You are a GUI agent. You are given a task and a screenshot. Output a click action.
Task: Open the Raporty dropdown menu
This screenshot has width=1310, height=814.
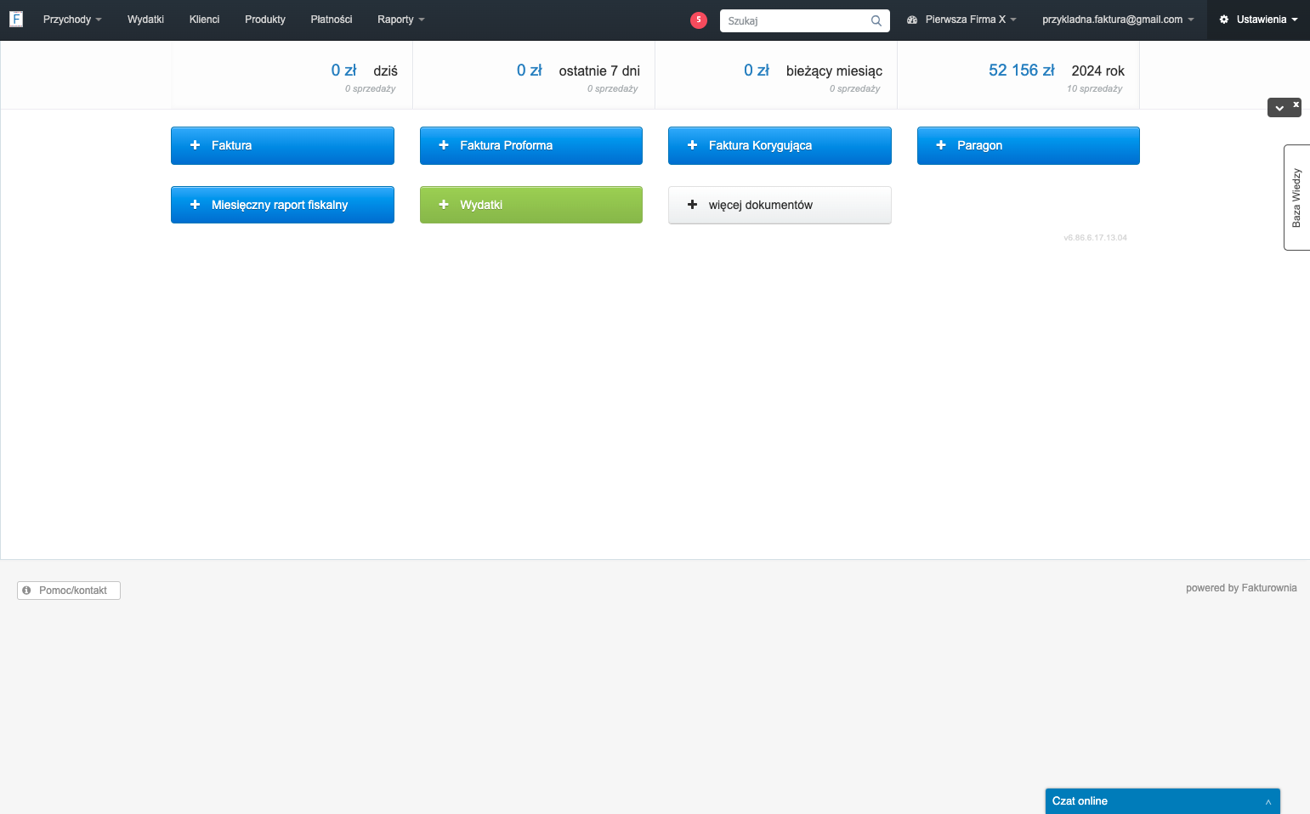[x=401, y=20]
